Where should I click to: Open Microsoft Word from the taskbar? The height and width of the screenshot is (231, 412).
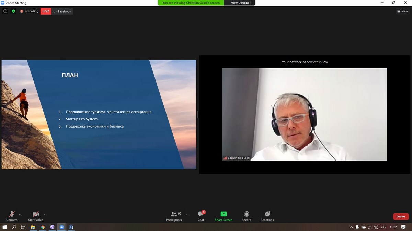tap(71, 227)
